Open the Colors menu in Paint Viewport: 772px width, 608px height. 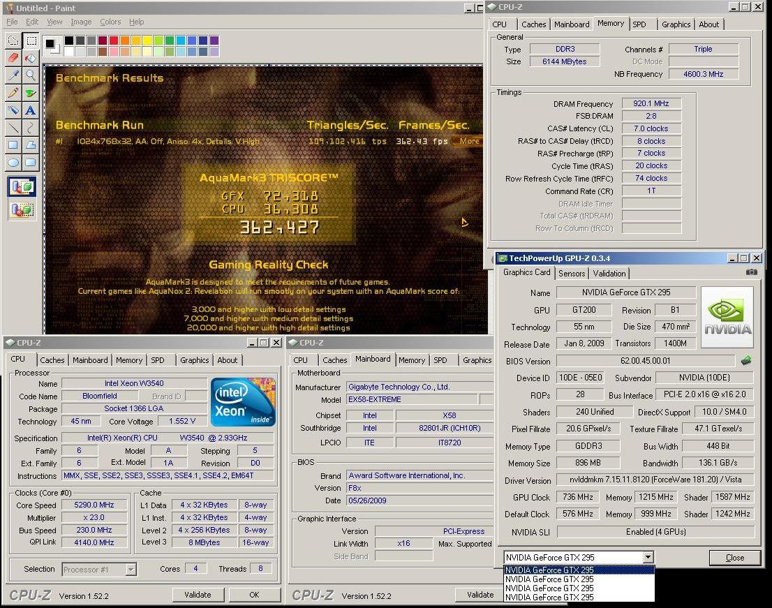click(x=110, y=22)
